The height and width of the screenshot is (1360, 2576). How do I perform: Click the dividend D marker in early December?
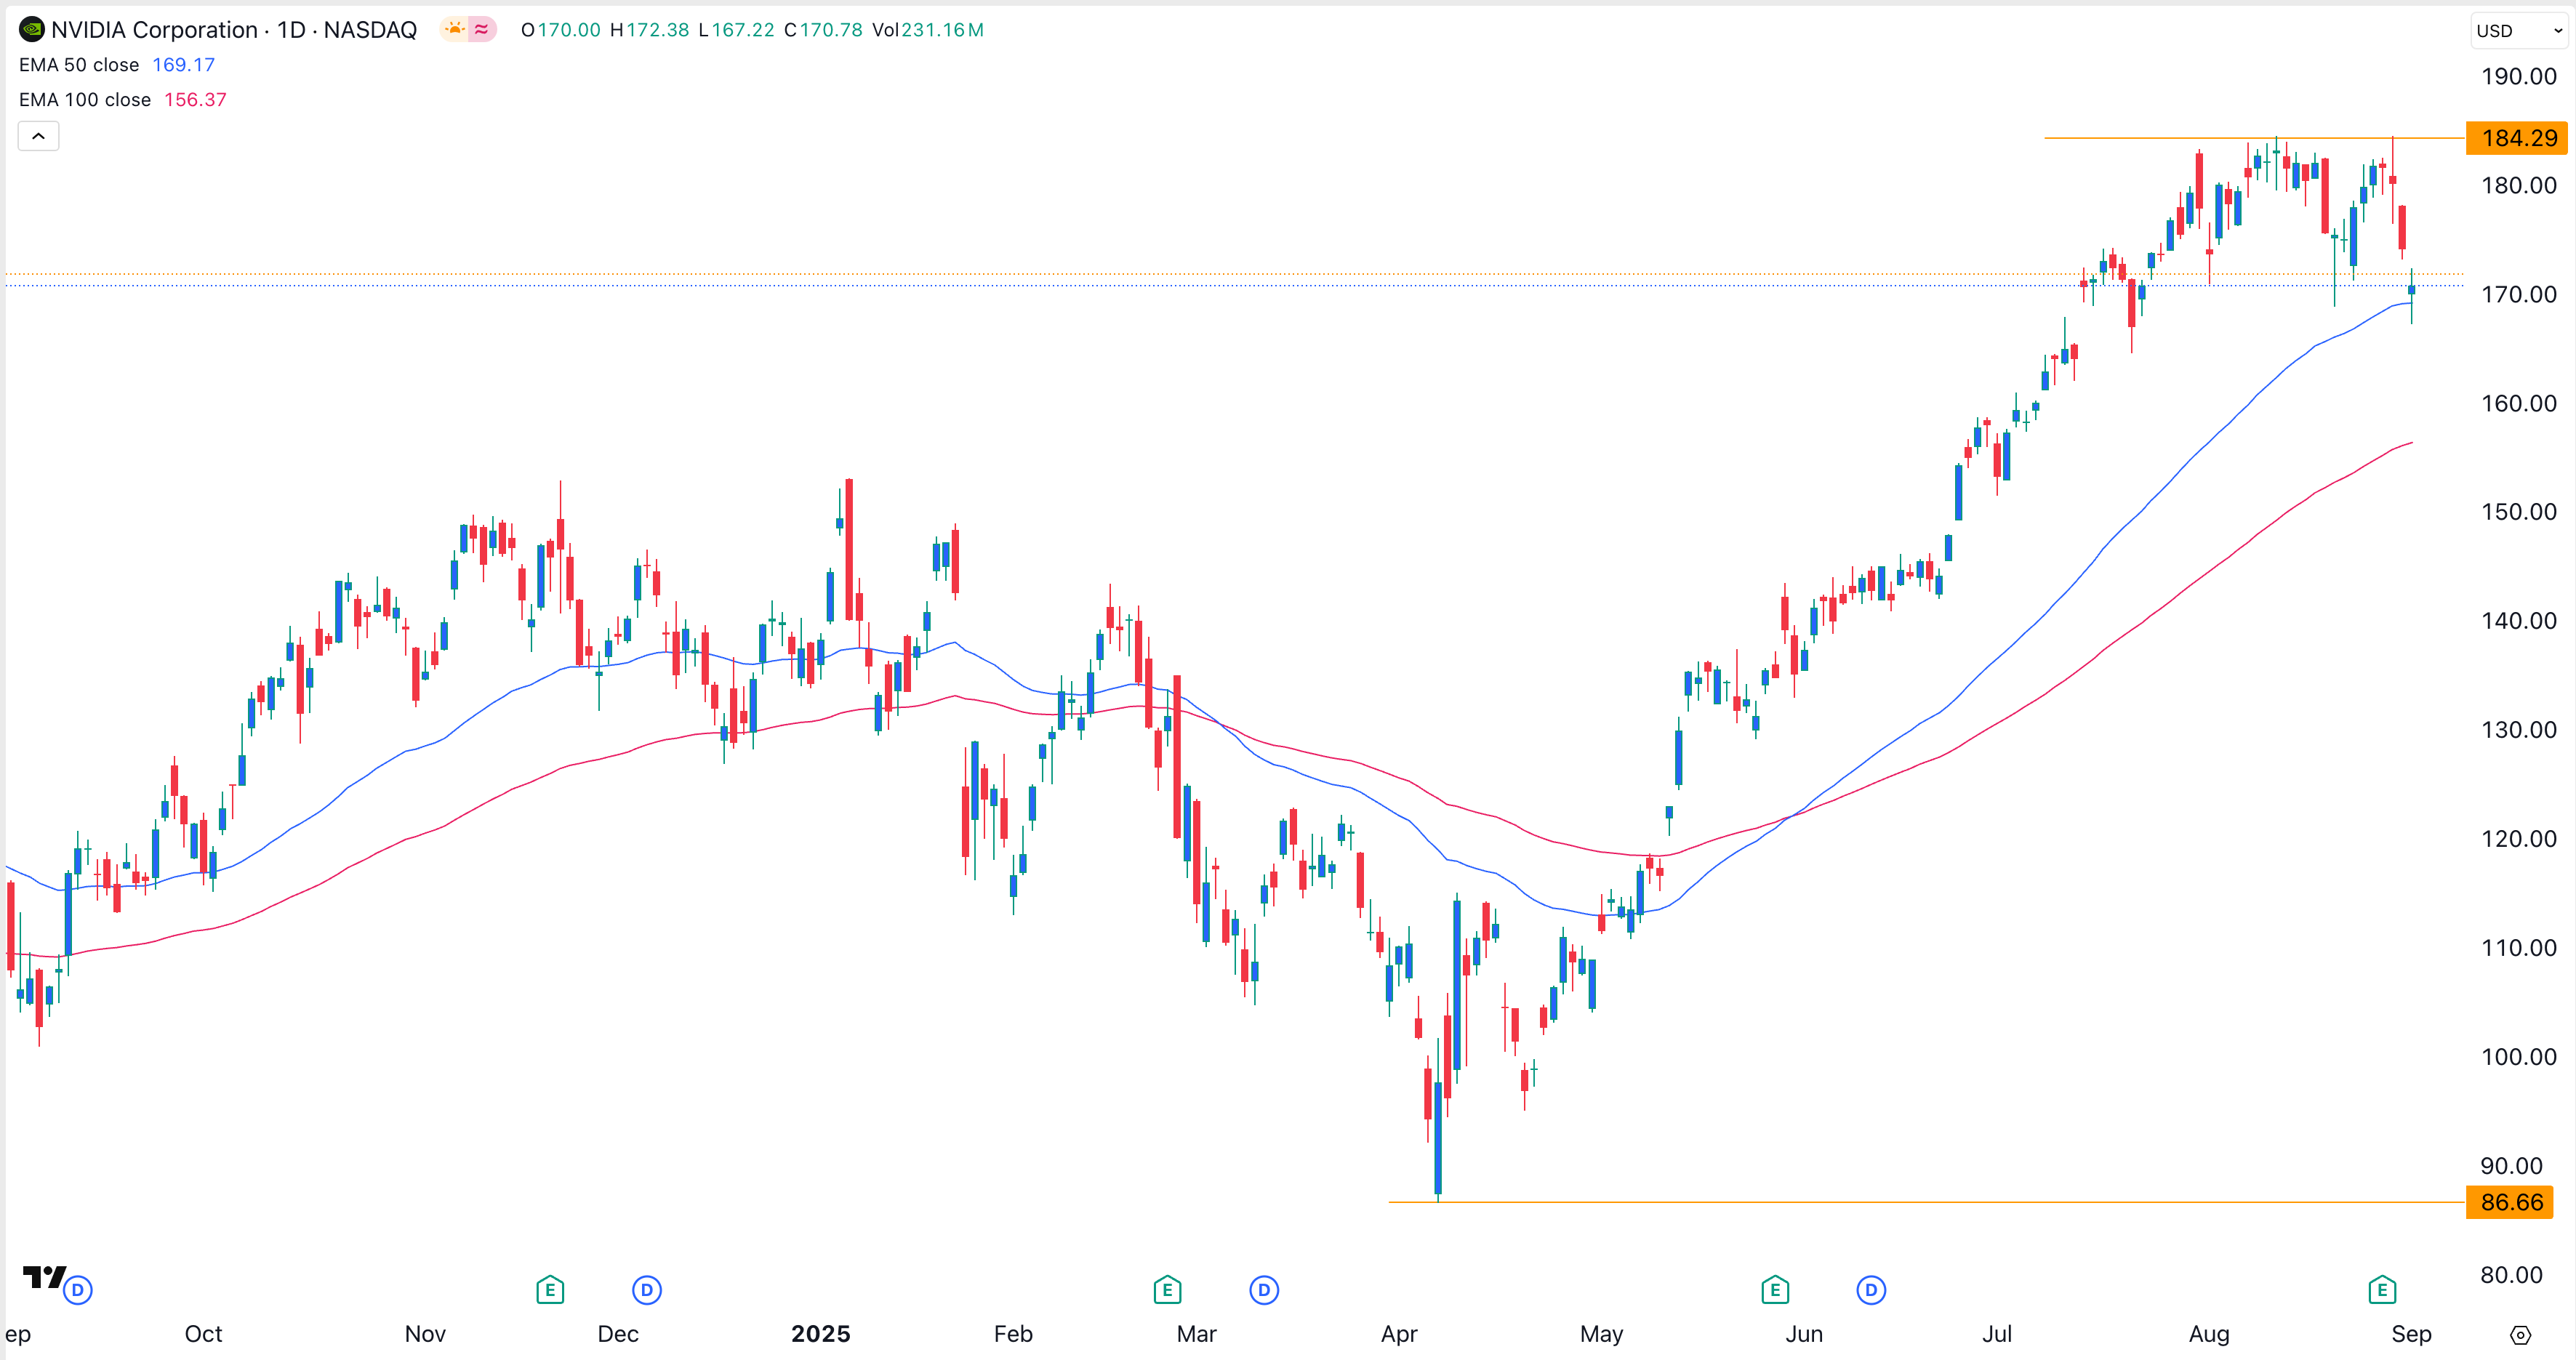[647, 1290]
